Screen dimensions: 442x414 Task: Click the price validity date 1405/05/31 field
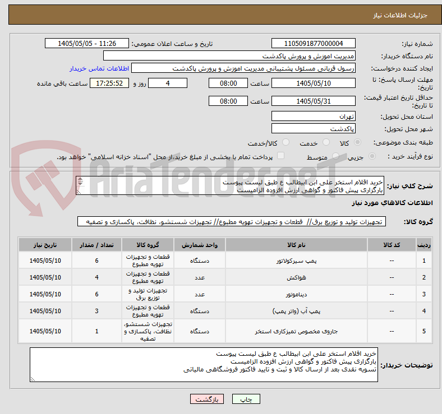pyautogui.click(x=314, y=101)
